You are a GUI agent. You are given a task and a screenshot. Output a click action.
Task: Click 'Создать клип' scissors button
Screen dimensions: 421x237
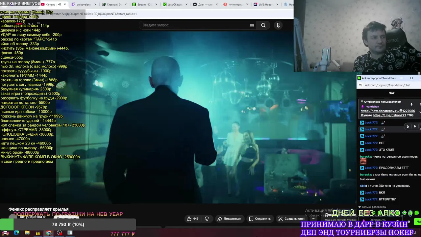pos(291,219)
